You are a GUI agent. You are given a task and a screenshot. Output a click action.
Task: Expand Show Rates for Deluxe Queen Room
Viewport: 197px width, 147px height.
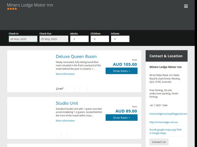(x=122, y=71)
